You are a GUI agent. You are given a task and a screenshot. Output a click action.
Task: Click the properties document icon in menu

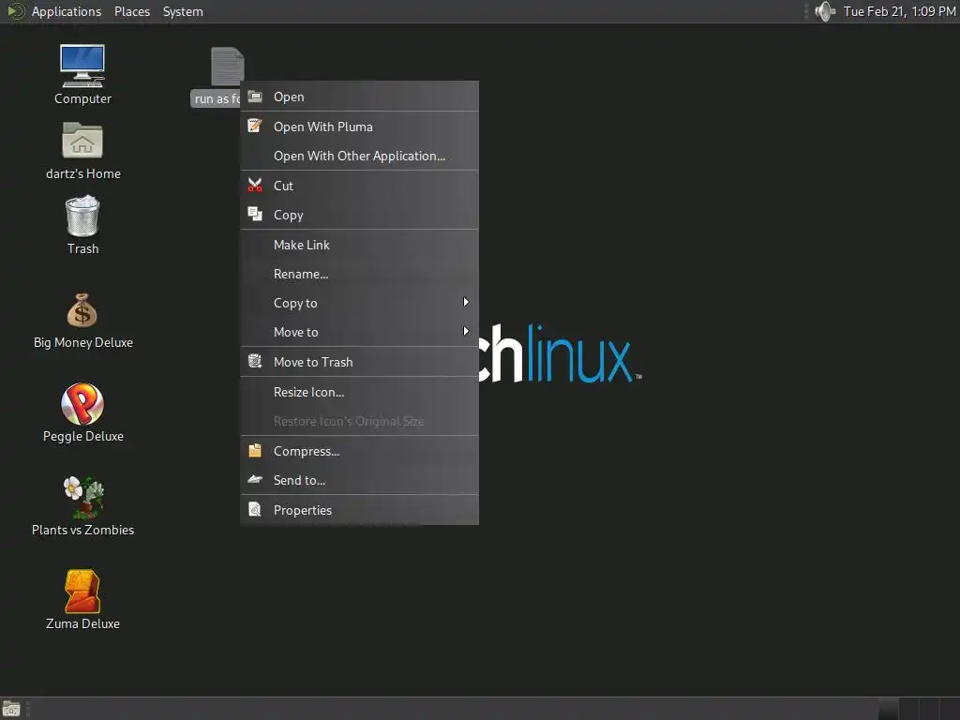[255, 509]
